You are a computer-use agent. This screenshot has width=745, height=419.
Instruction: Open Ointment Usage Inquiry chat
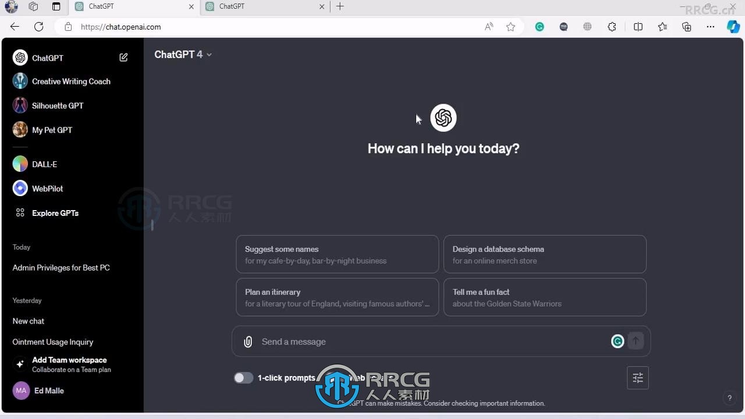(x=53, y=342)
